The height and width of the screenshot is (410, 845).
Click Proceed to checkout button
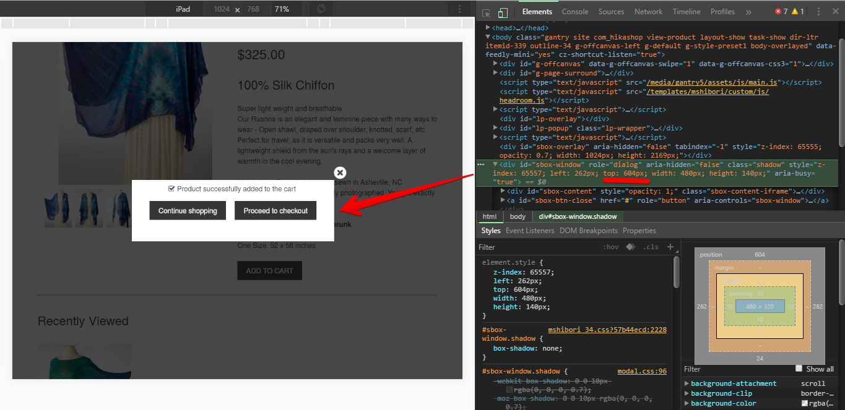coord(275,211)
